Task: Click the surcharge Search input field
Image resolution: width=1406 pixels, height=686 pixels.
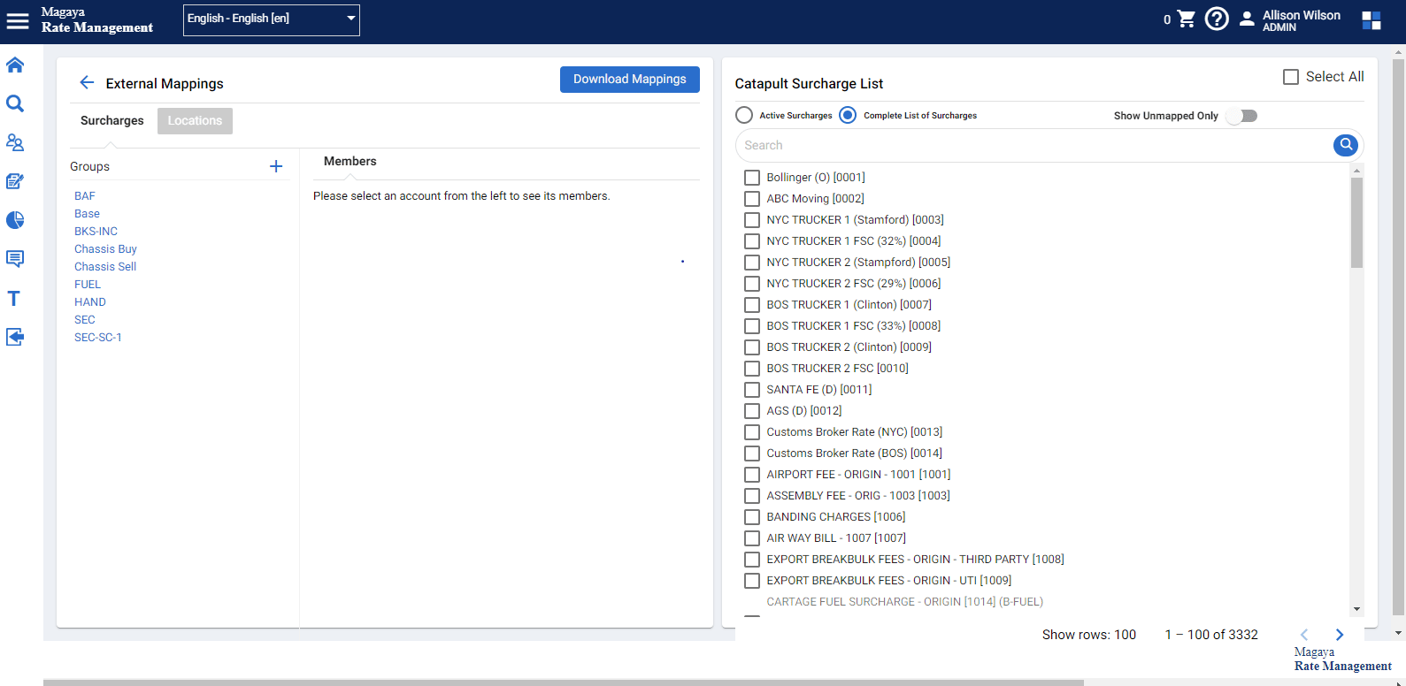Action: [1033, 145]
